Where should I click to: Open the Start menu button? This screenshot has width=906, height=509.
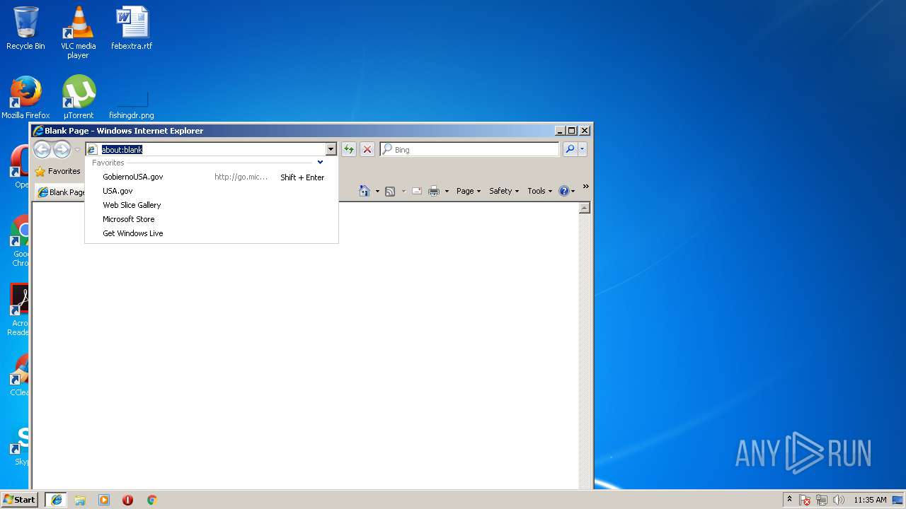click(20, 499)
